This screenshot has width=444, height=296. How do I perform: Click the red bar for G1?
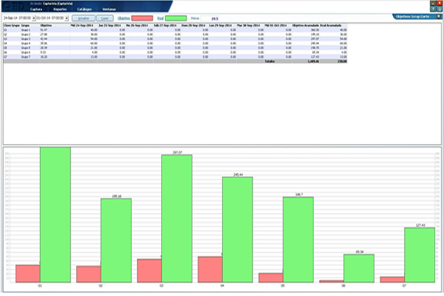tap(27, 273)
